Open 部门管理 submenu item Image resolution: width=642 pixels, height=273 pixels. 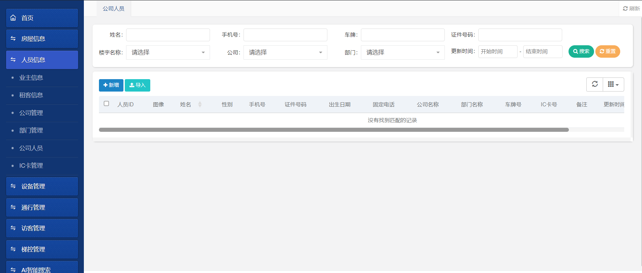click(x=42, y=130)
